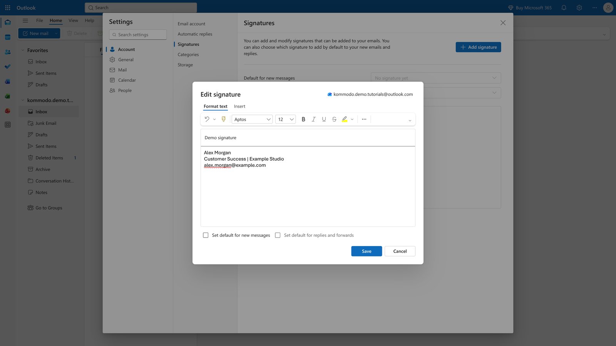Underline the signature text
This screenshot has height=346, width=616.
click(324, 119)
